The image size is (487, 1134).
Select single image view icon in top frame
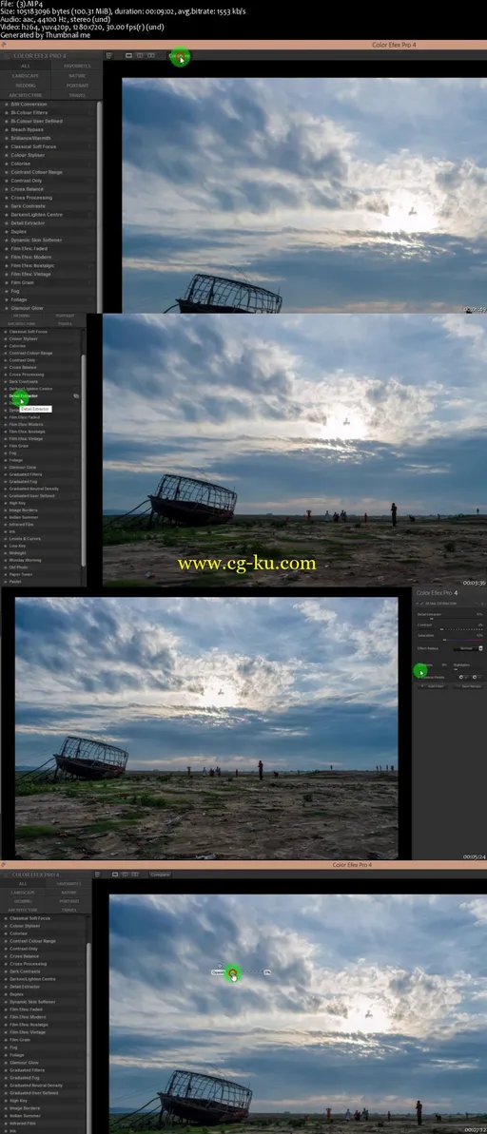click(128, 55)
